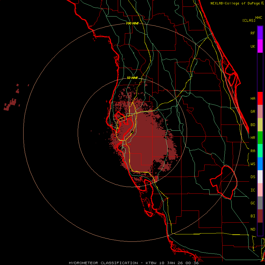Click the RA light green swatch
The height and width of the screenshot is (265, 265).
pyautogui.click(x=260, y=151)
